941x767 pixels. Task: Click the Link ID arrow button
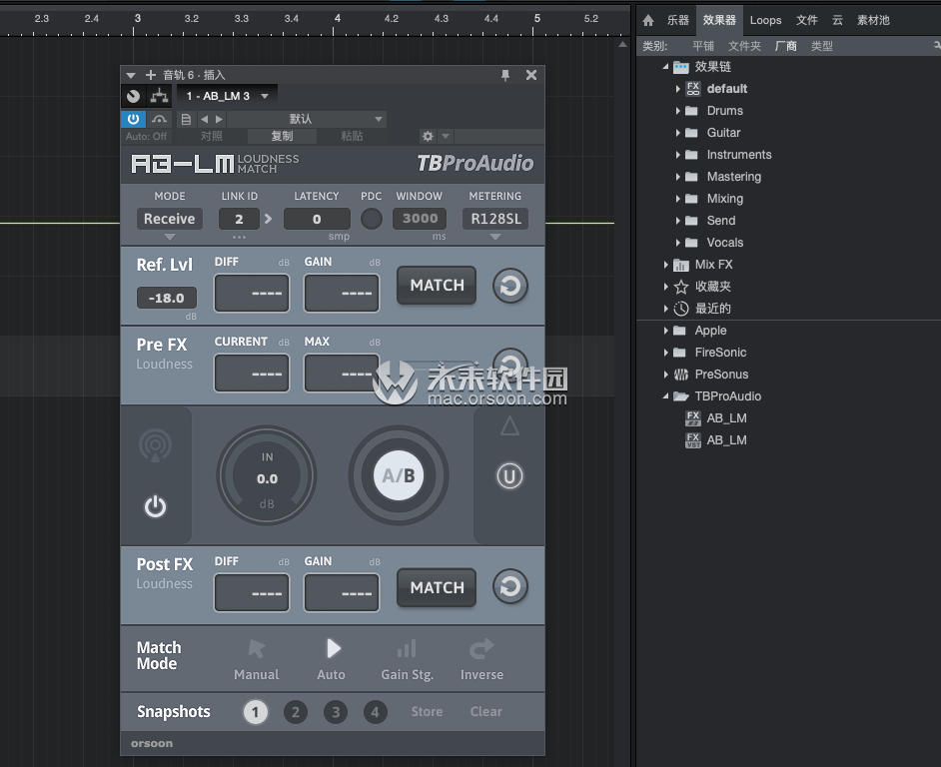click(268, 219)
